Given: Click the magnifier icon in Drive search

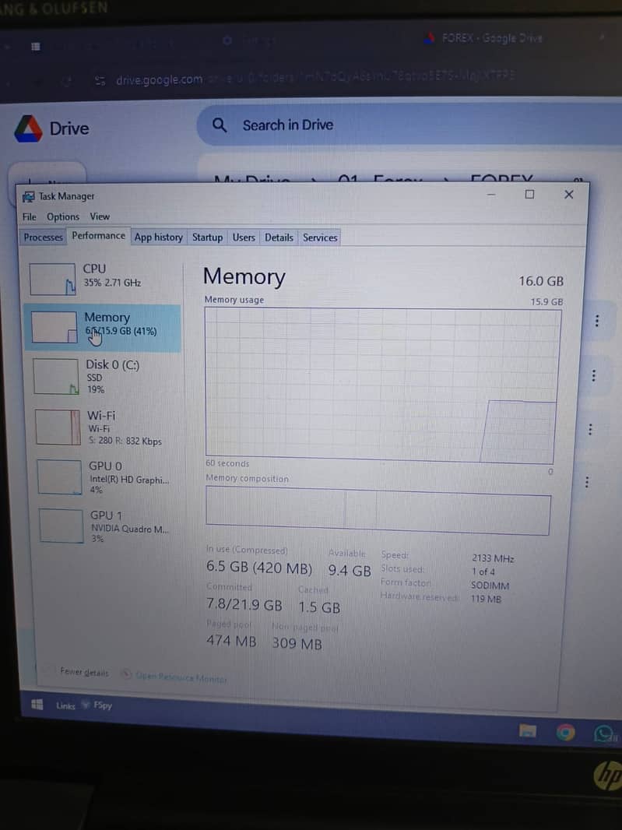Looking at the screenshot, I should click(220, 125).
